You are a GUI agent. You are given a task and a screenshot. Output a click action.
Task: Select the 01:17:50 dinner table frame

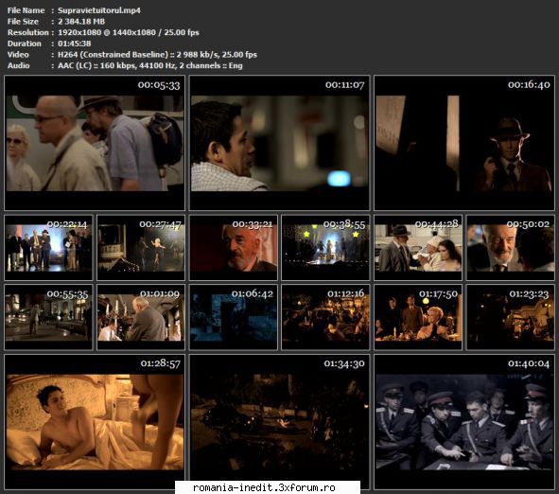pyautogui.click(x=418, y=317)
